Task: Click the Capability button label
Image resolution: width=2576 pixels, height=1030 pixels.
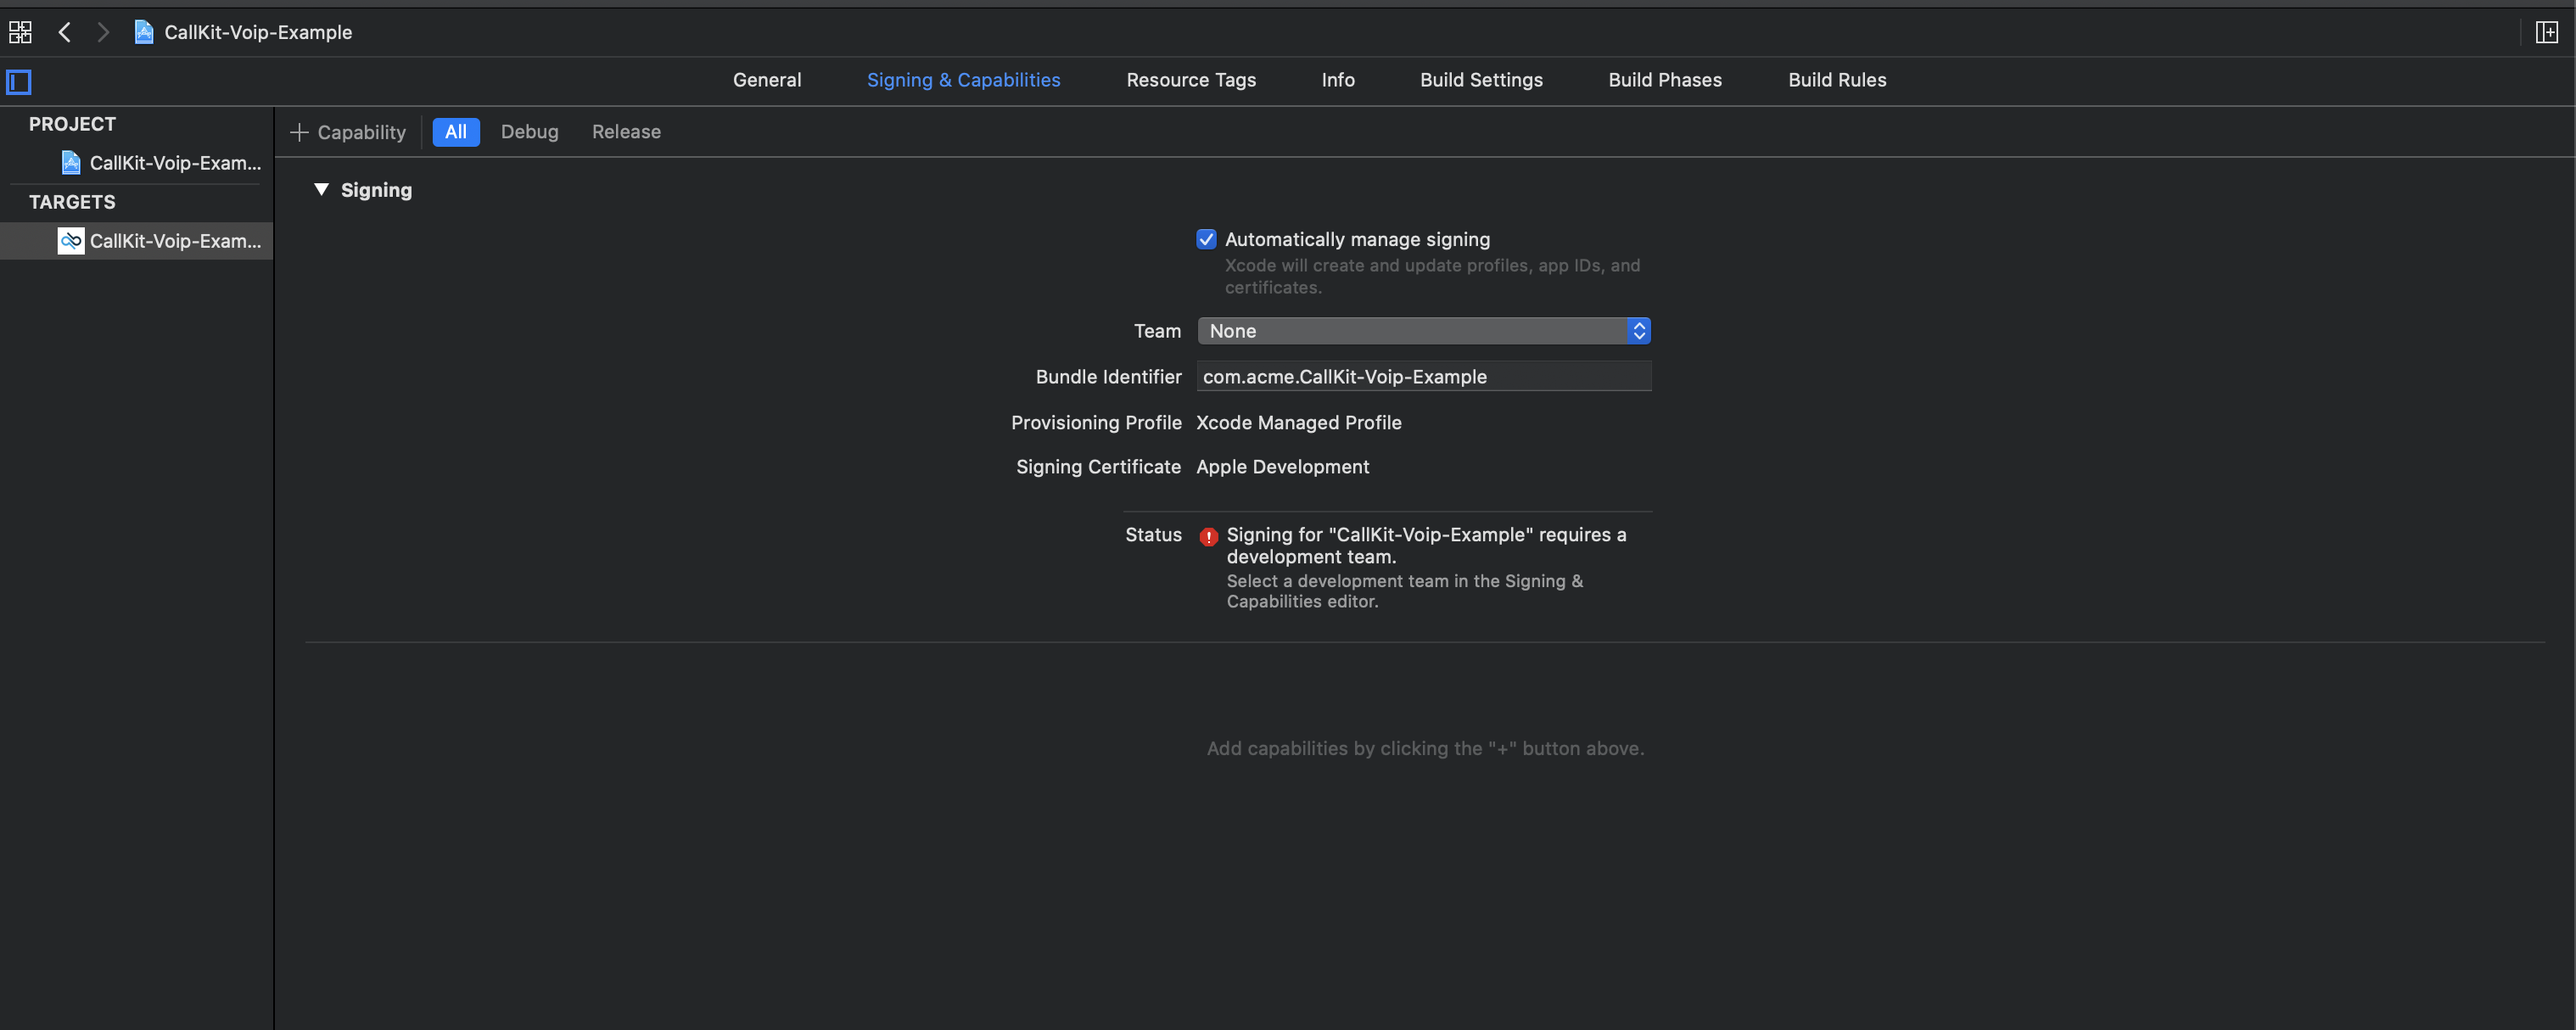Action: point(361,132)
